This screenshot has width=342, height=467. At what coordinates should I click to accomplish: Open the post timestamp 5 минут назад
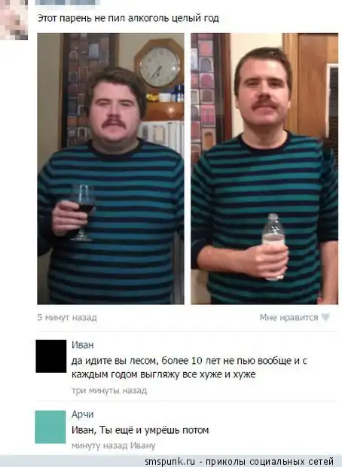(x=67, y=318)
